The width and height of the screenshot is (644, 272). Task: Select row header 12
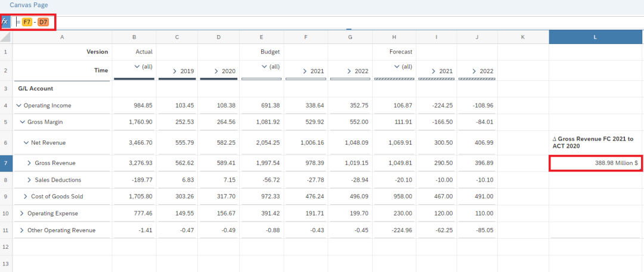coord(6,247)
